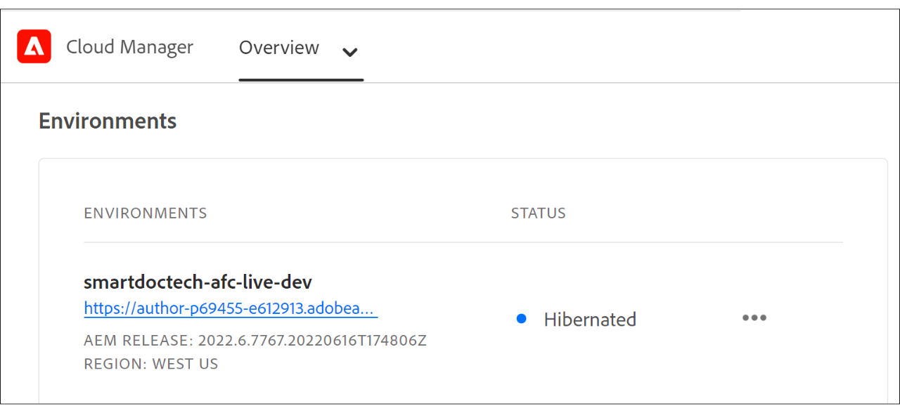Click the divider line below column headers
900x413 pixels.
[463, 242]
